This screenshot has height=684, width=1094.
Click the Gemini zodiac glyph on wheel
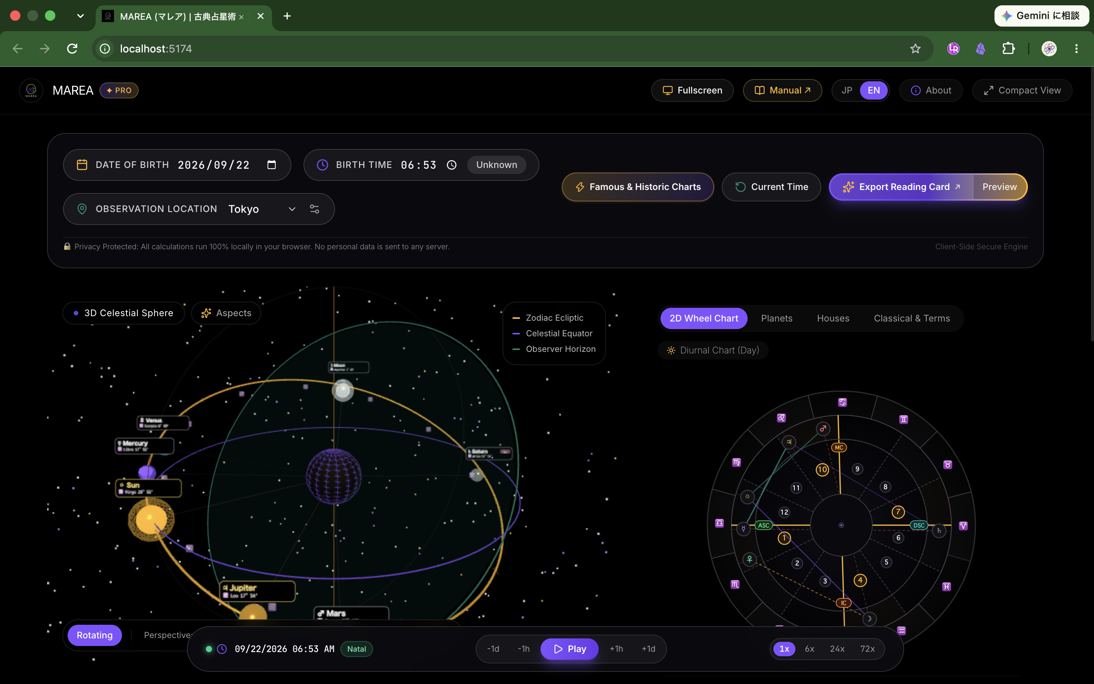pyautogui.click(x=903, y=420)
